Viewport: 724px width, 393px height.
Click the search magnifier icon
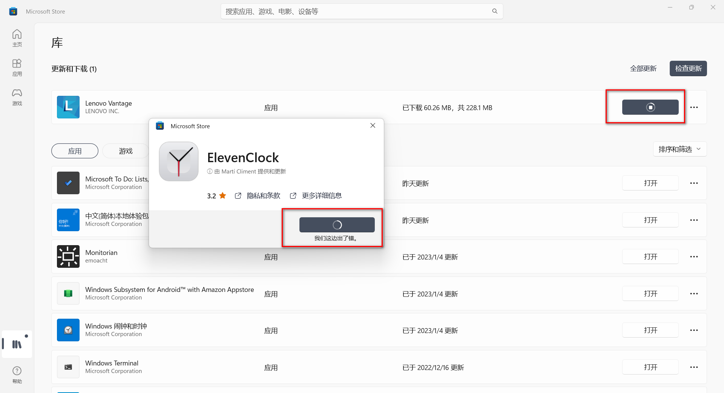[495, 11]
